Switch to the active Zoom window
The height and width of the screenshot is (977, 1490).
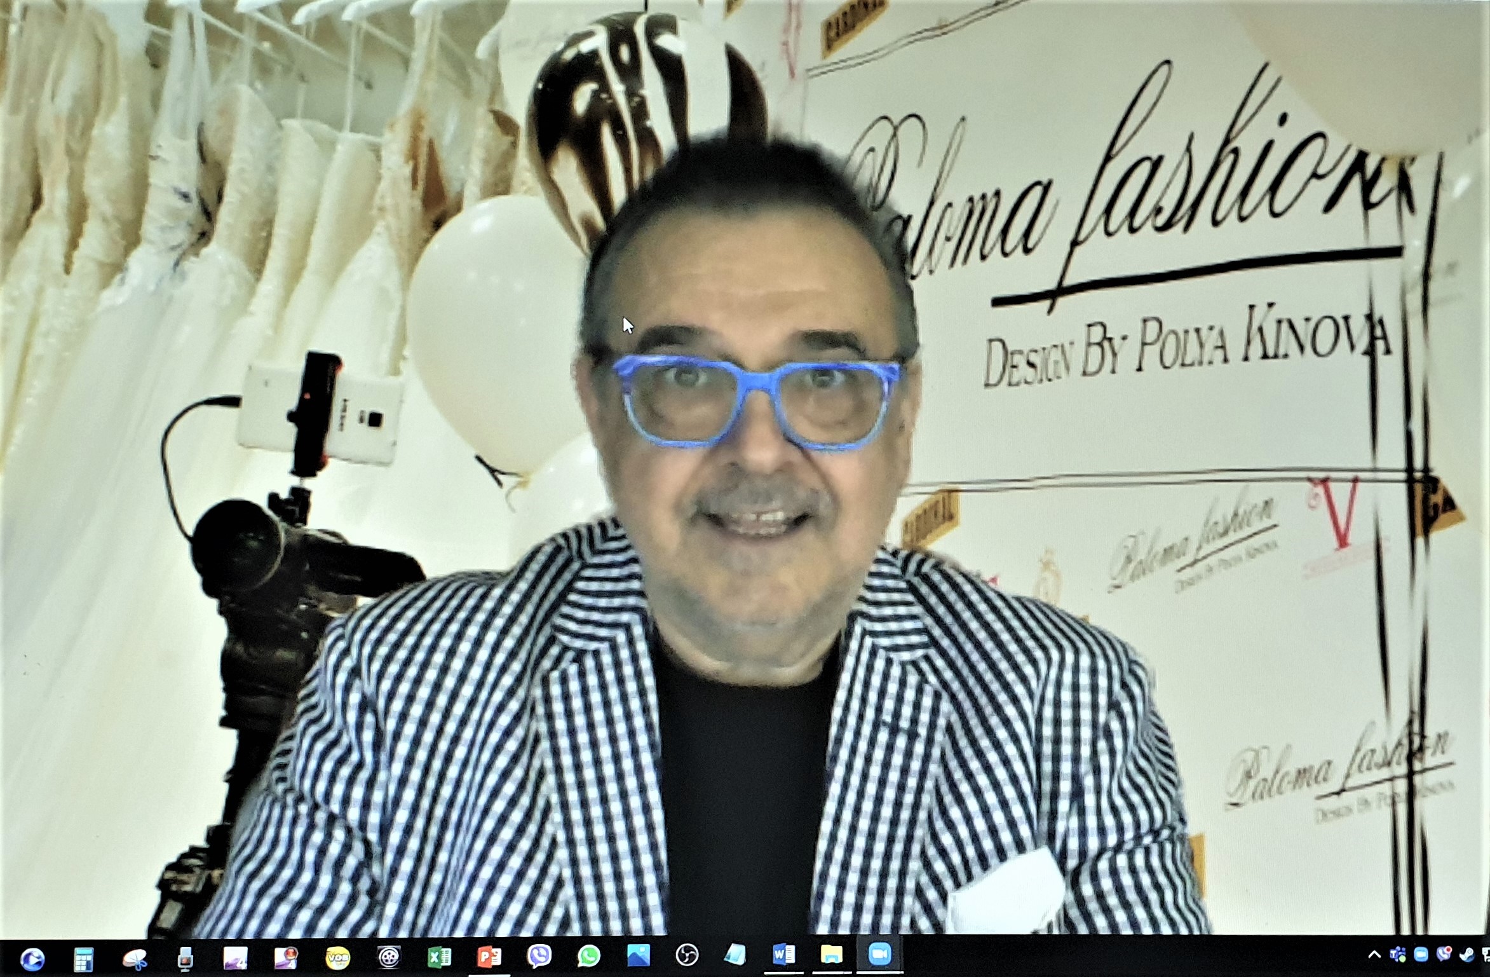tap(879, 953)
